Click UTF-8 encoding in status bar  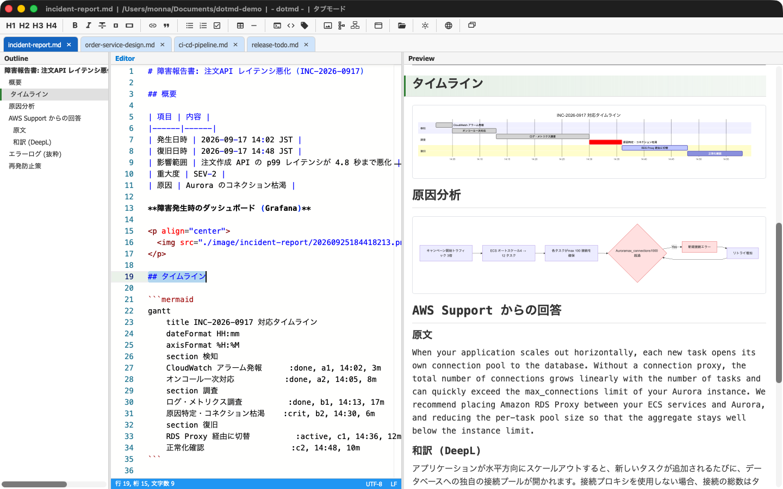[374, 484]
